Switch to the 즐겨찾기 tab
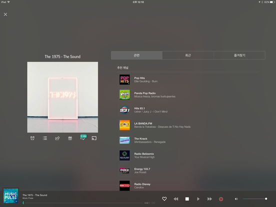Viewport: 276px width, 207px height. click(239, 55)
